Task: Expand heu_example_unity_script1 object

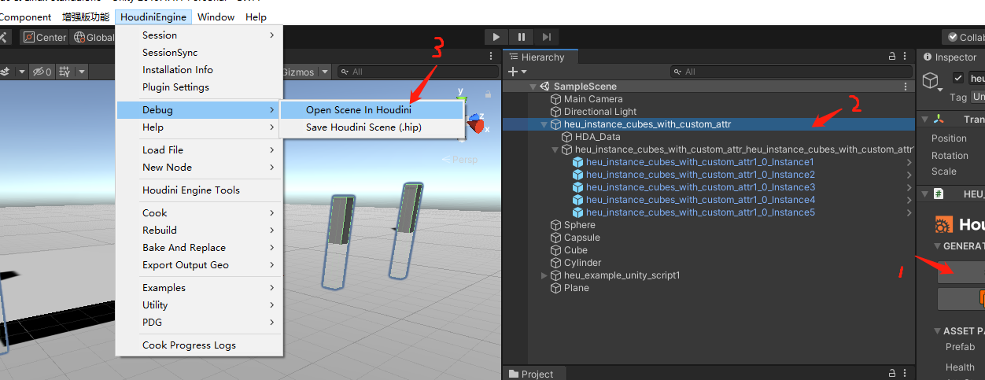Action: click(544, 275)
